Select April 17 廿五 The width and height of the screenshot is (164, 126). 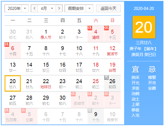[x=79, y=67]
